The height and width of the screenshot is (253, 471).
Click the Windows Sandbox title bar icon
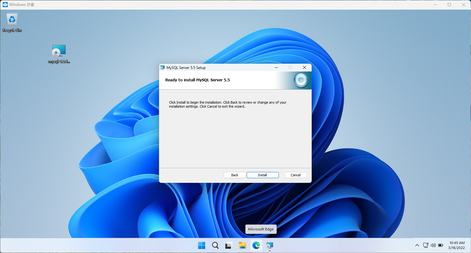5,5
